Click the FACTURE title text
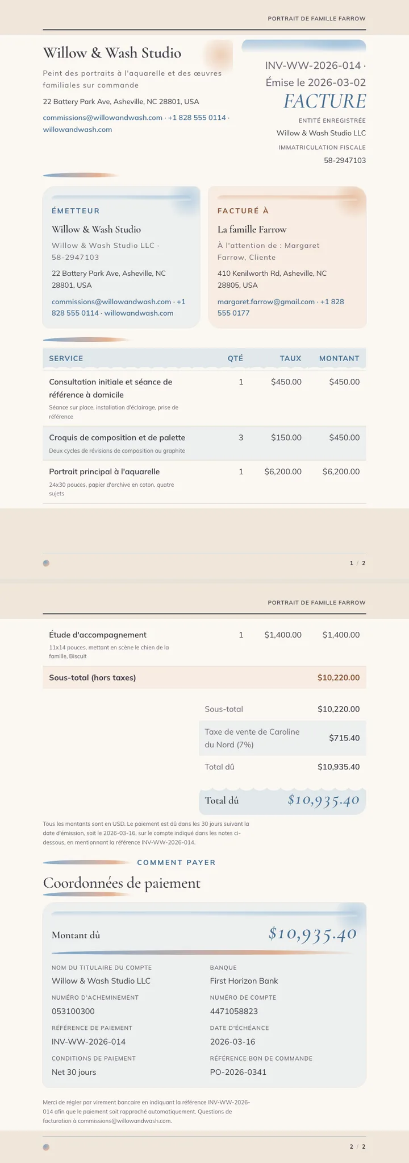 pos(325,101)
